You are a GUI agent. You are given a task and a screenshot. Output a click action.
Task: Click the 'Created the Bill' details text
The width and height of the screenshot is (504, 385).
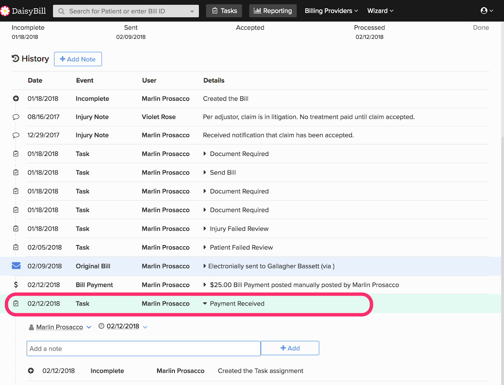pyautogui.click(x=226, y=99)
